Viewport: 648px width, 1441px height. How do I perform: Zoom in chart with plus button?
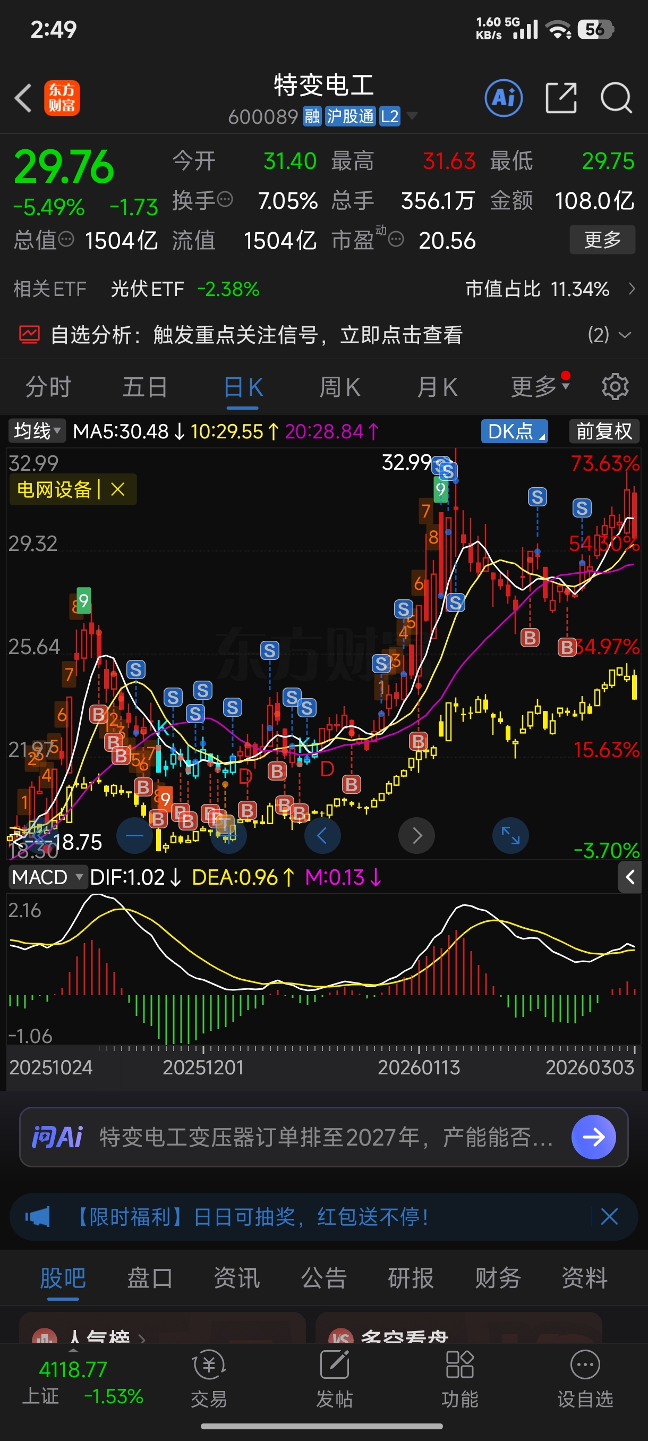229,835
